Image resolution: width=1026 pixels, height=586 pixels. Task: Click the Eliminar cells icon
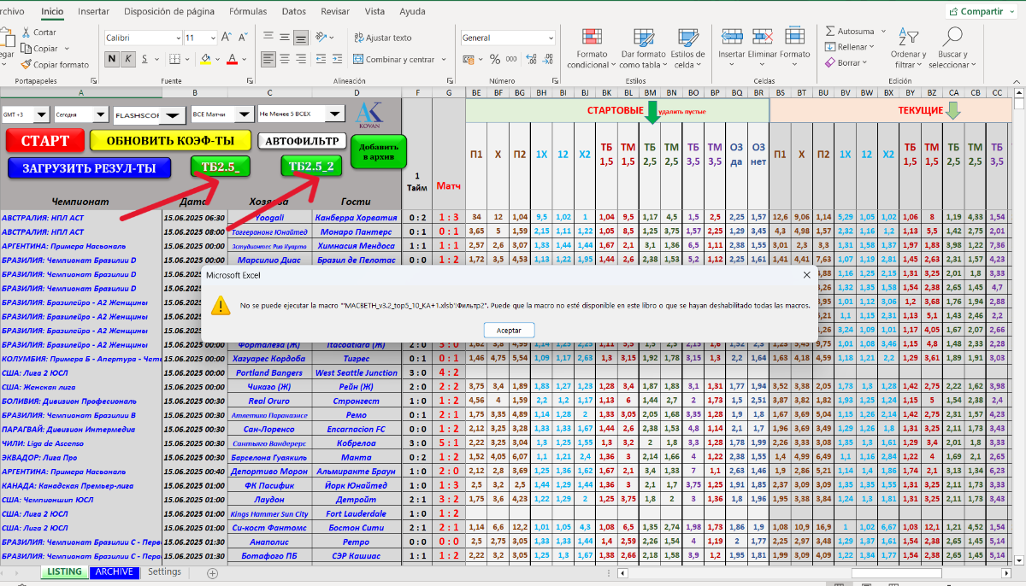(x=762, y=36)
